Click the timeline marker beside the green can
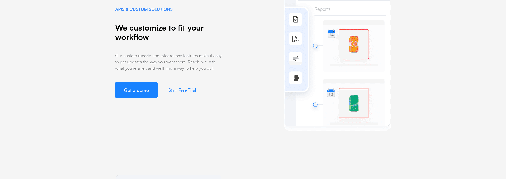The image size is (506, 179). (x=315, y=105)
